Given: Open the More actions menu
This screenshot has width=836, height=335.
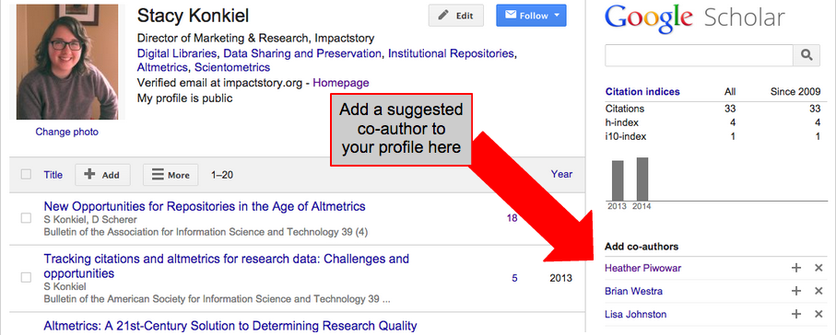Looking at the screenshot, I should 171,175.
